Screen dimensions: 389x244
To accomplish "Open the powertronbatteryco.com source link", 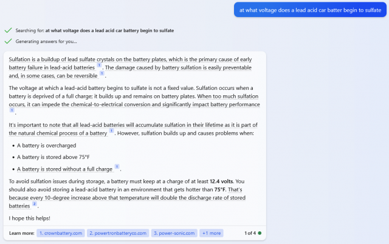I will tap(118, 233).
